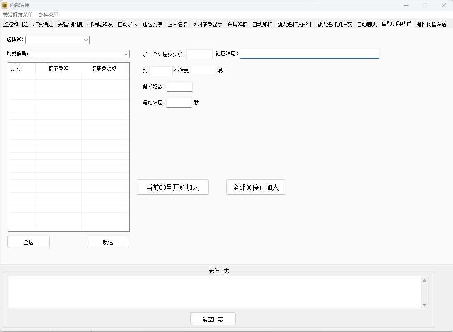This screenshot has height=332, width=453.
Task: Switch to the 监控和同意 tab
Action: tap(15, 24)
